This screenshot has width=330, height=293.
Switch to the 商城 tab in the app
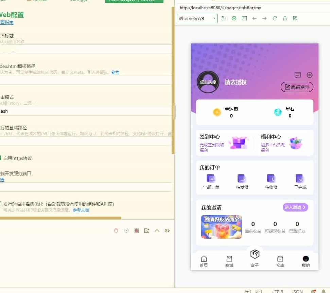(229, 261)
